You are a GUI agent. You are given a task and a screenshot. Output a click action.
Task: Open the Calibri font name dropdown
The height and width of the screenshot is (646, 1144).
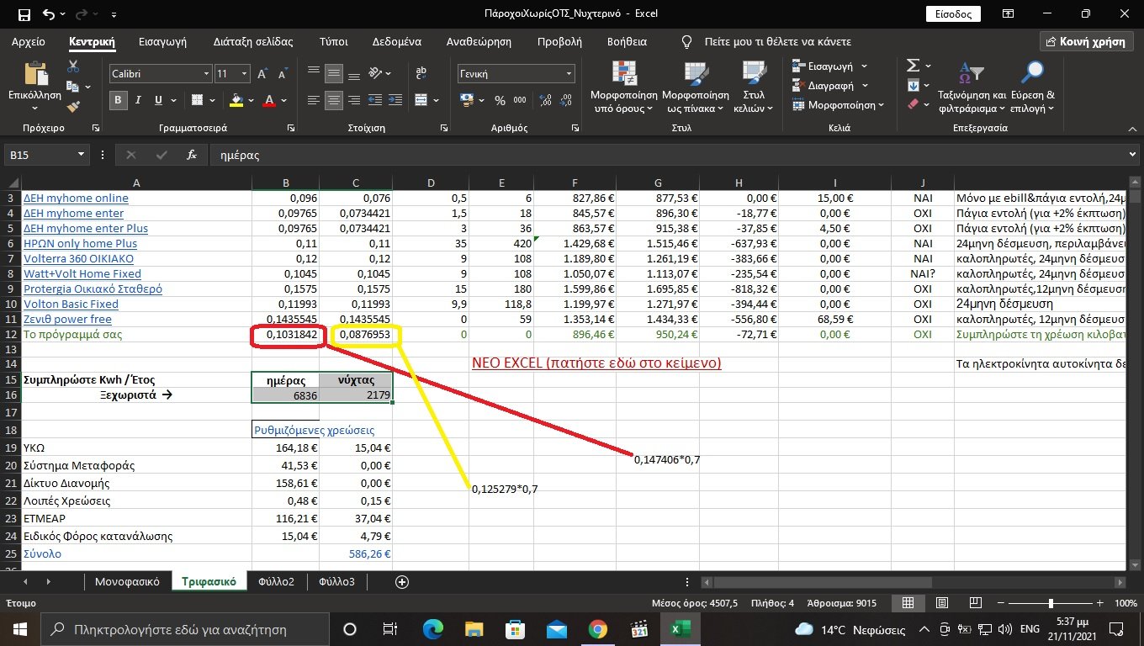click(x=206, y=74)
